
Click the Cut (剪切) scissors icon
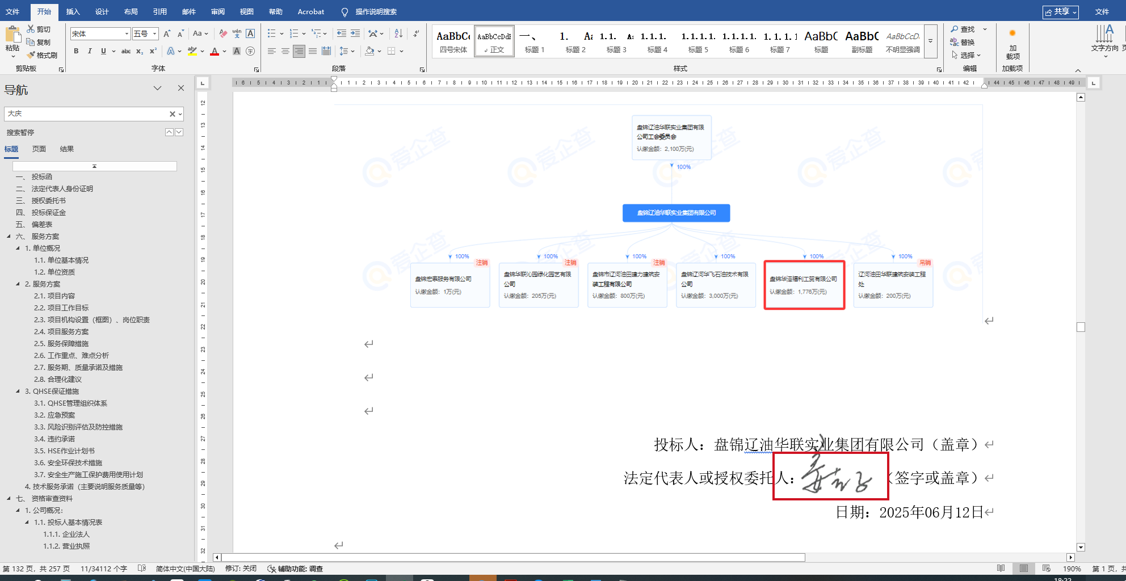point(31,29)
